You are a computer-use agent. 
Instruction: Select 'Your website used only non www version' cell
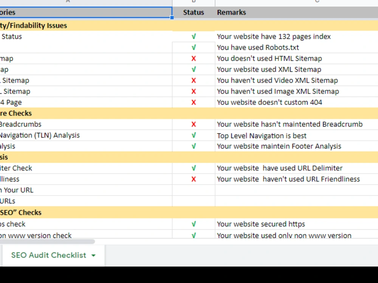(296, 234)
